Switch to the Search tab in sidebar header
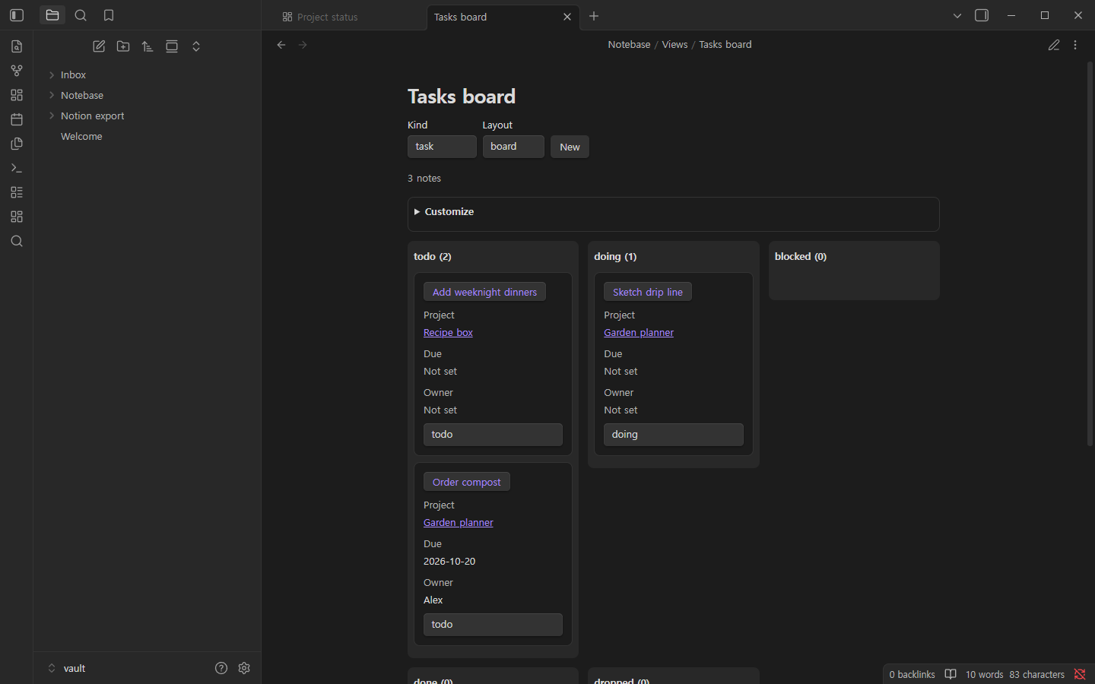The image size is (1095, 684). pos(81,15)
